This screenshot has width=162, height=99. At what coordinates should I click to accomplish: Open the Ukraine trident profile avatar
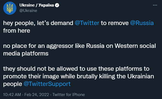click(10, 8)
